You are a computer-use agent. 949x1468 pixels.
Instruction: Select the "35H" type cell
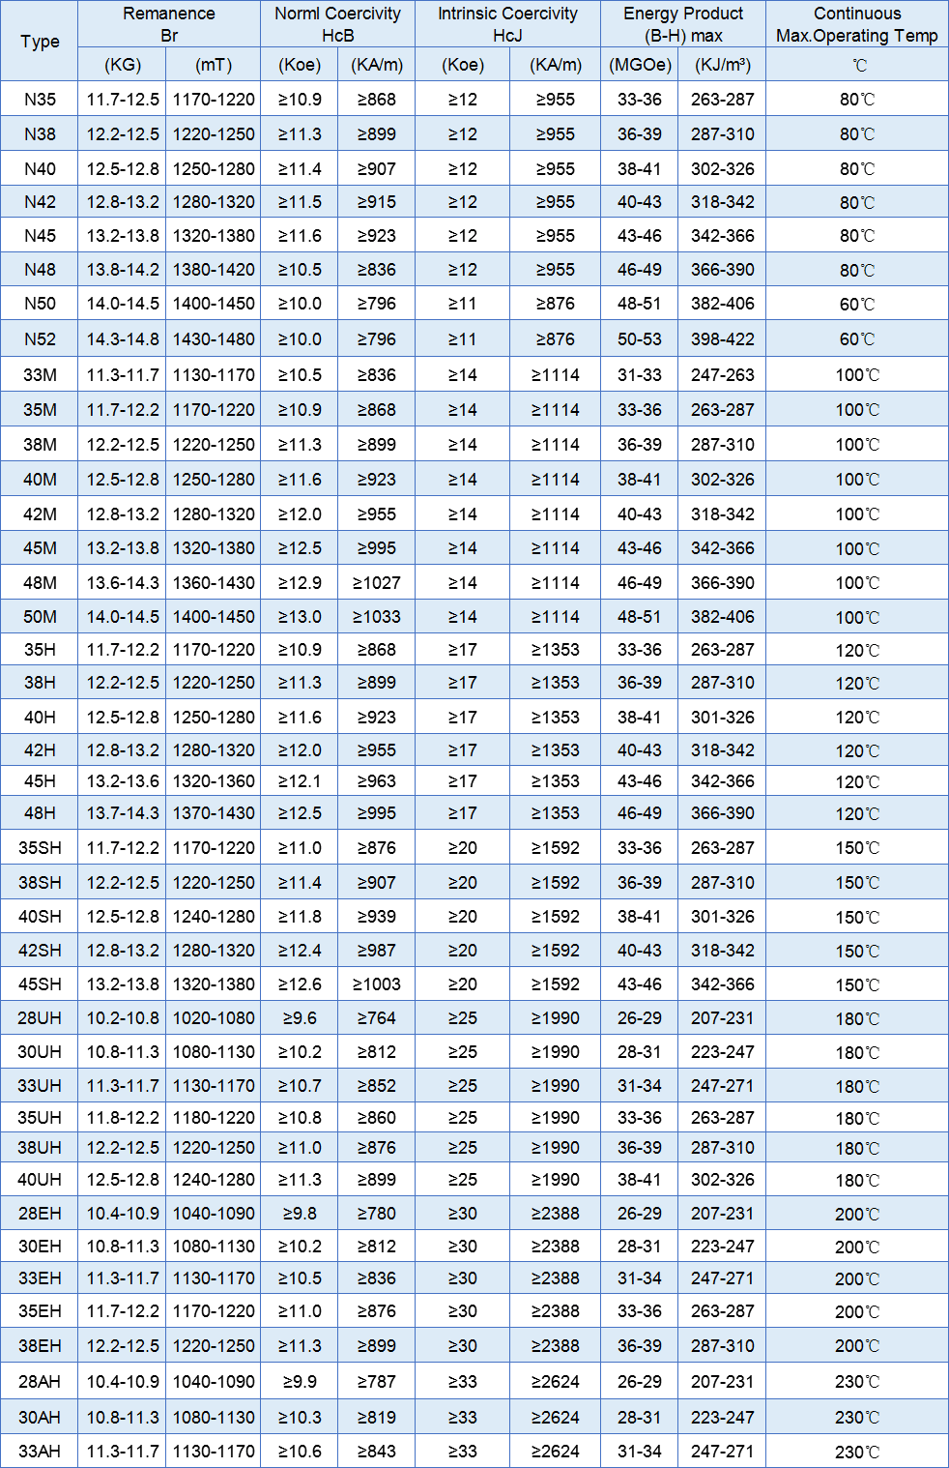40,649
